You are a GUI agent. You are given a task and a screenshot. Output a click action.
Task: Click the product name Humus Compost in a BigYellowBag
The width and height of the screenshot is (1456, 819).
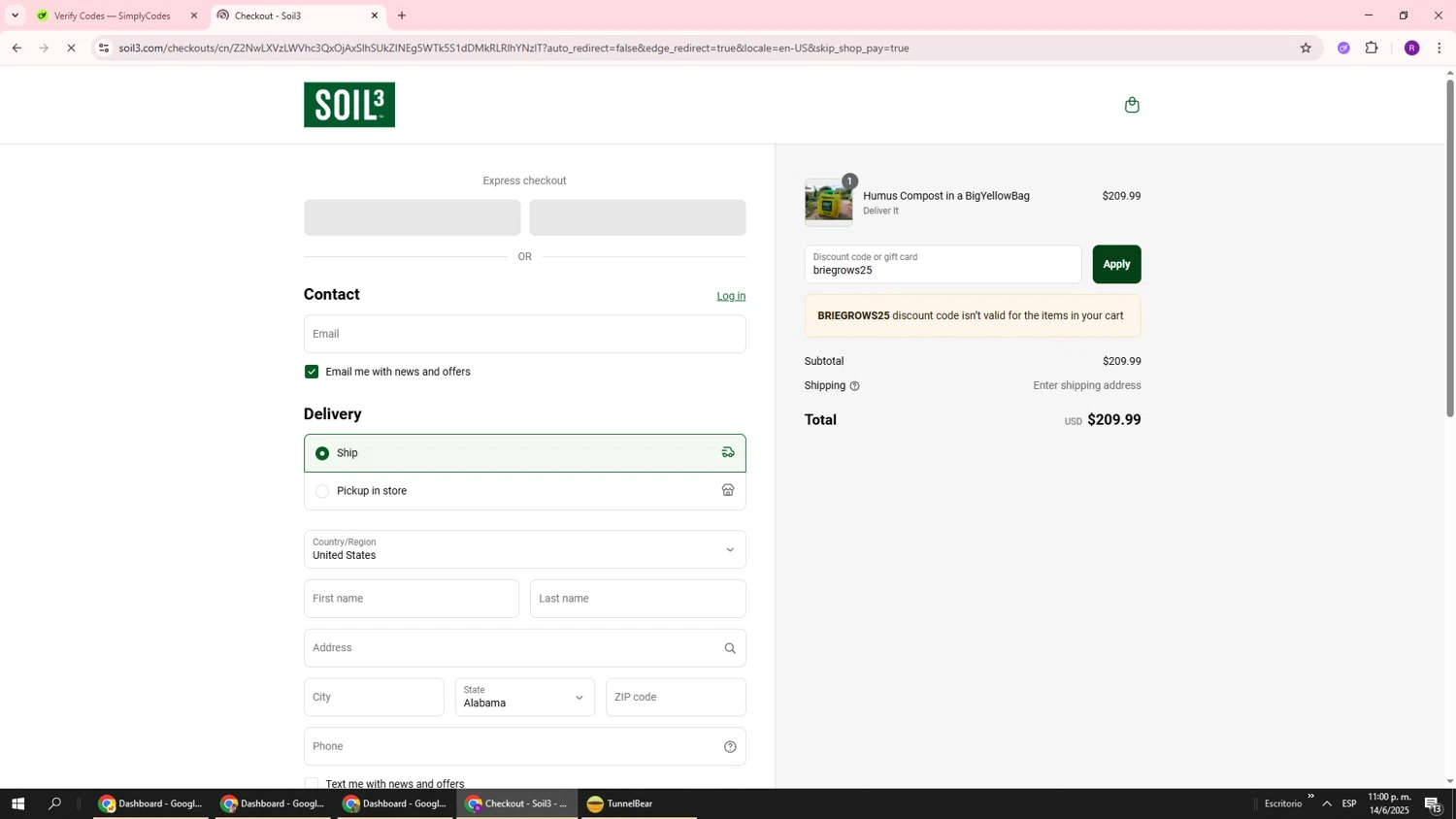(x=946, y=196)
